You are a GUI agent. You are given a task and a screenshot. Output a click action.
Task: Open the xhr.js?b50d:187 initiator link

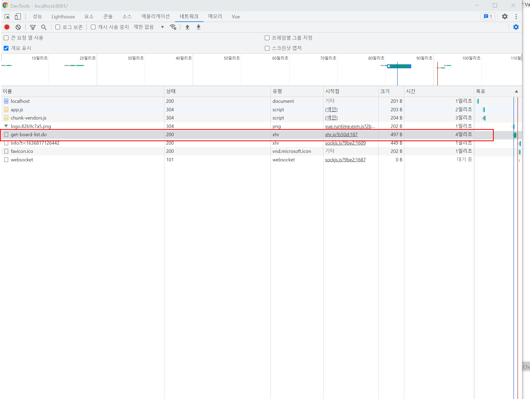click(x=341, y=135)
